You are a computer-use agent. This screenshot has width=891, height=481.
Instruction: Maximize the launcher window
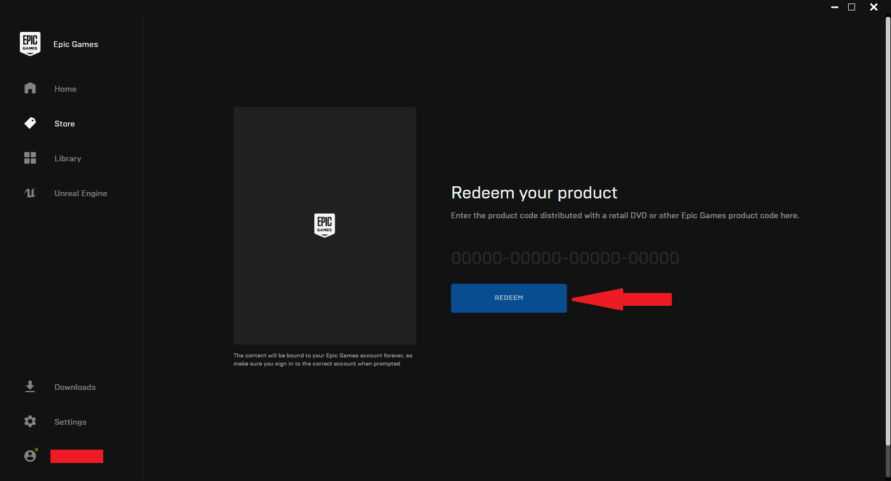(x=852, y=8)
